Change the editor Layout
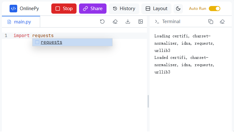Image resolution: width=234 pixels, height=132 pixels. 156,9
